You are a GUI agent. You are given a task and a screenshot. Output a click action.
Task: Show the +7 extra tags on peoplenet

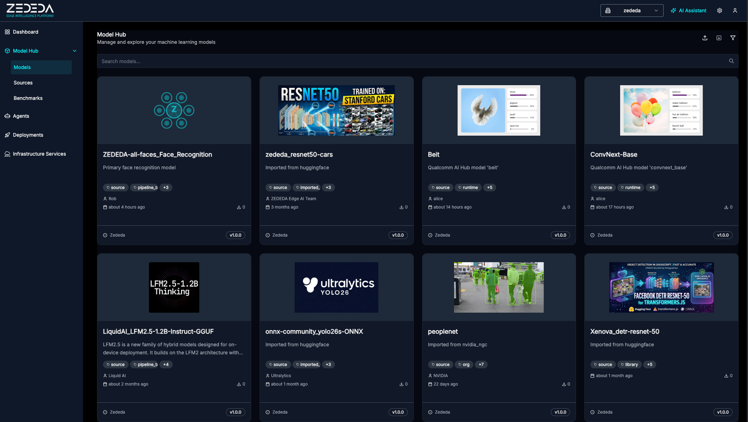click(481, 365)
